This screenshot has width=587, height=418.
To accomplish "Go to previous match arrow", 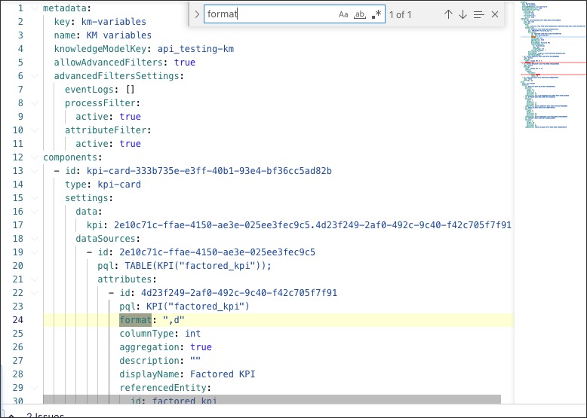I will [x=448, y=14].
